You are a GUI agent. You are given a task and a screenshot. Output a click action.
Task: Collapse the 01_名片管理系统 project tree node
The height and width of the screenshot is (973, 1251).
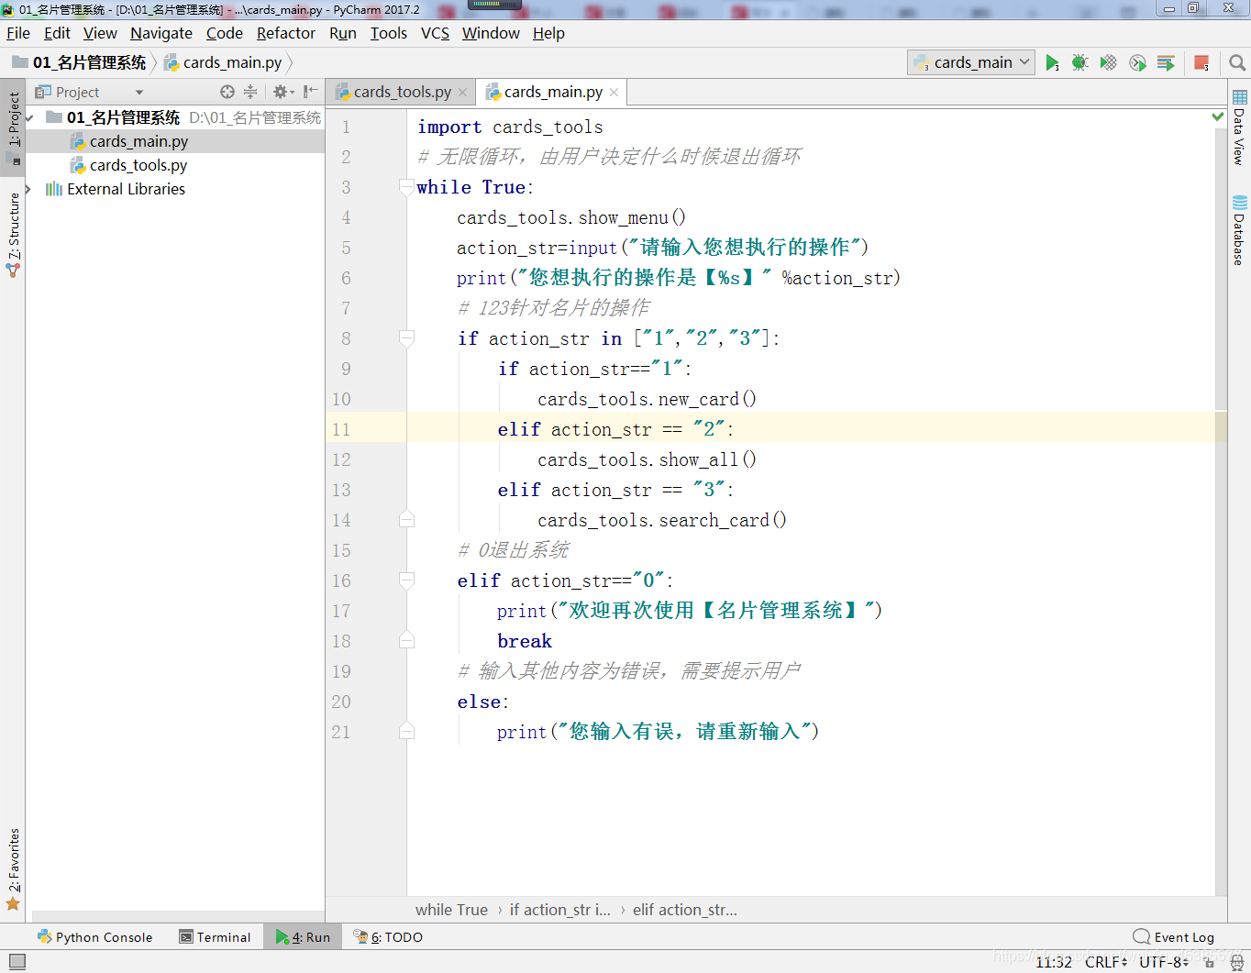(x=30, y=117)
